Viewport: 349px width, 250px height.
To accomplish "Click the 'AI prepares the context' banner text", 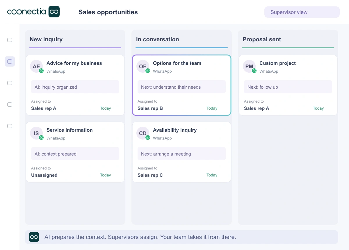I will [140, 237].
